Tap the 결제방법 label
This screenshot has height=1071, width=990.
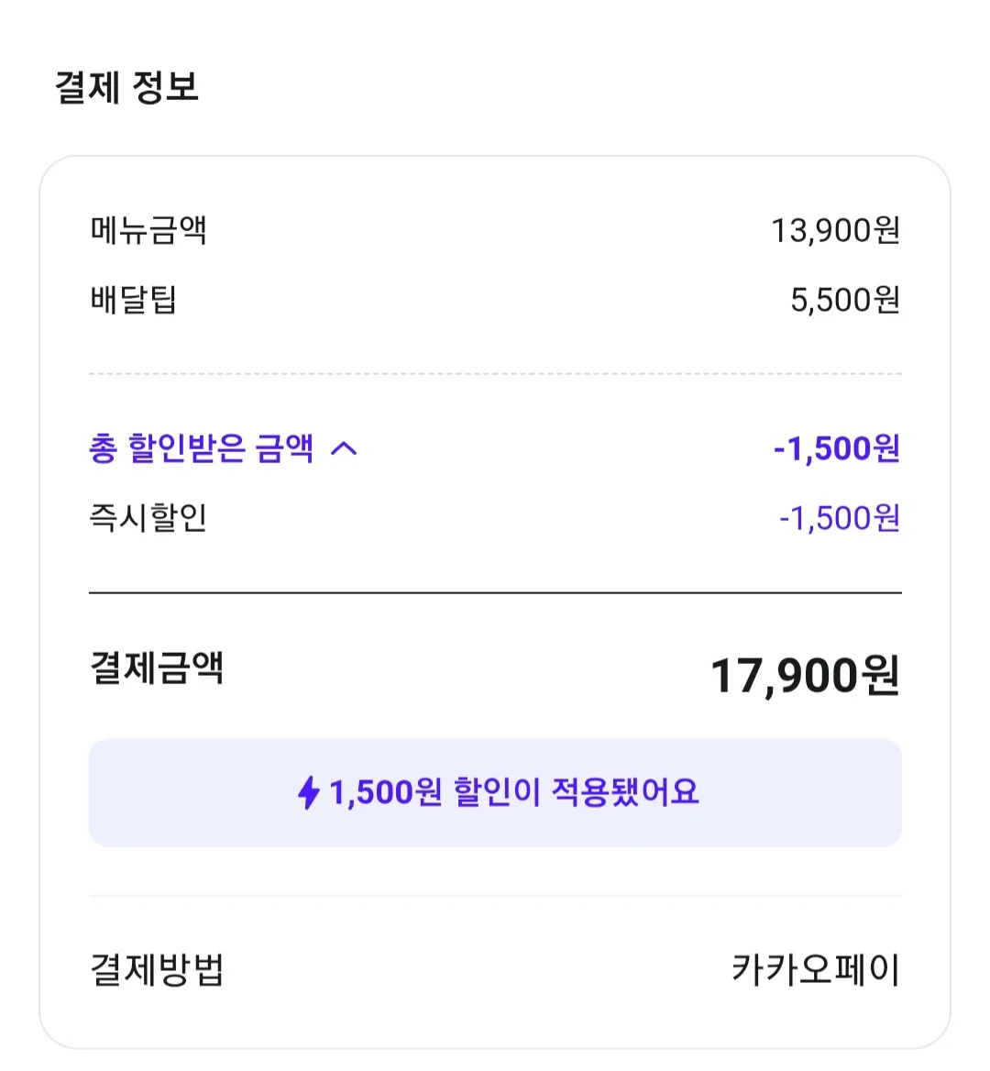coord(157,970)
